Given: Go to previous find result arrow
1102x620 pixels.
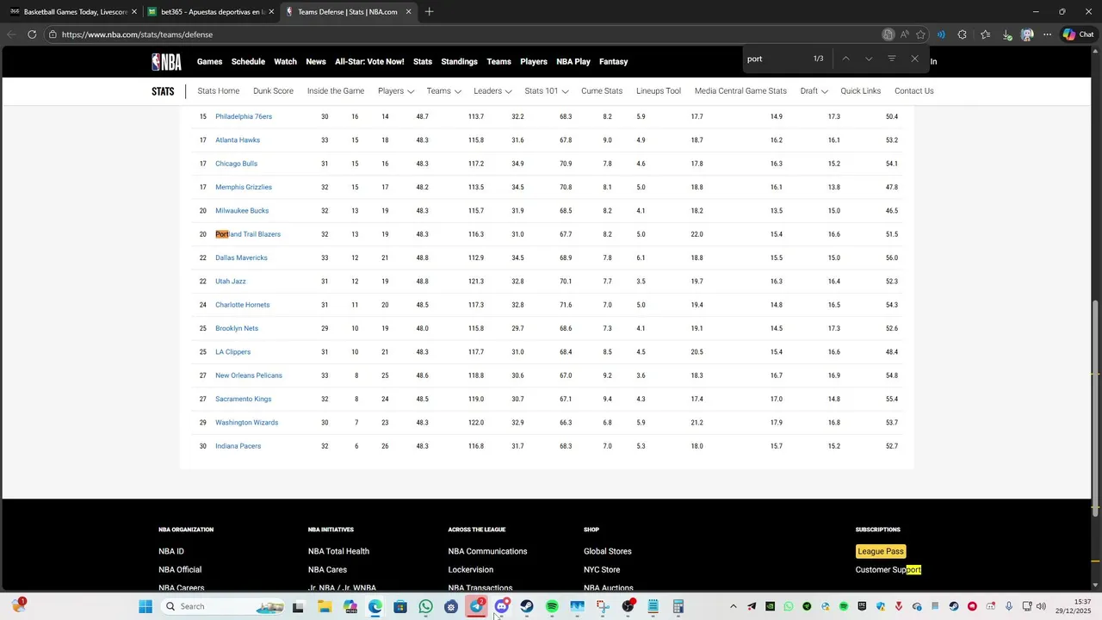Looking at the screenshot, I should (x=845, y=59).
